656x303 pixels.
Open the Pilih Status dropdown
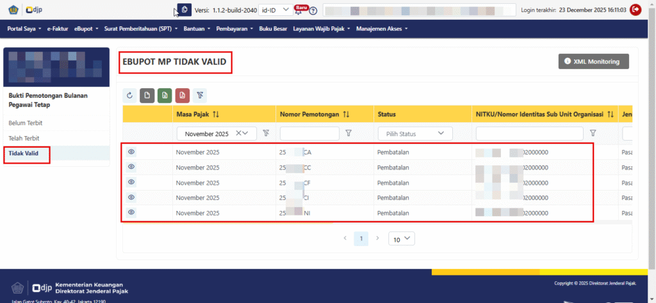[415, 134]
